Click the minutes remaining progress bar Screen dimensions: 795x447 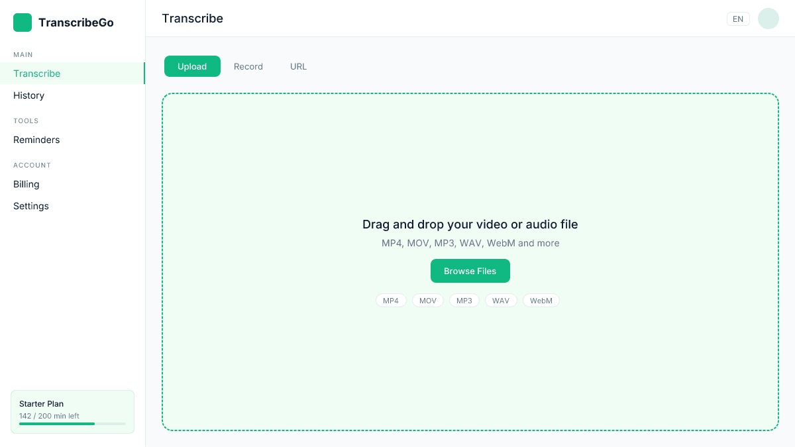pos(72,424)
